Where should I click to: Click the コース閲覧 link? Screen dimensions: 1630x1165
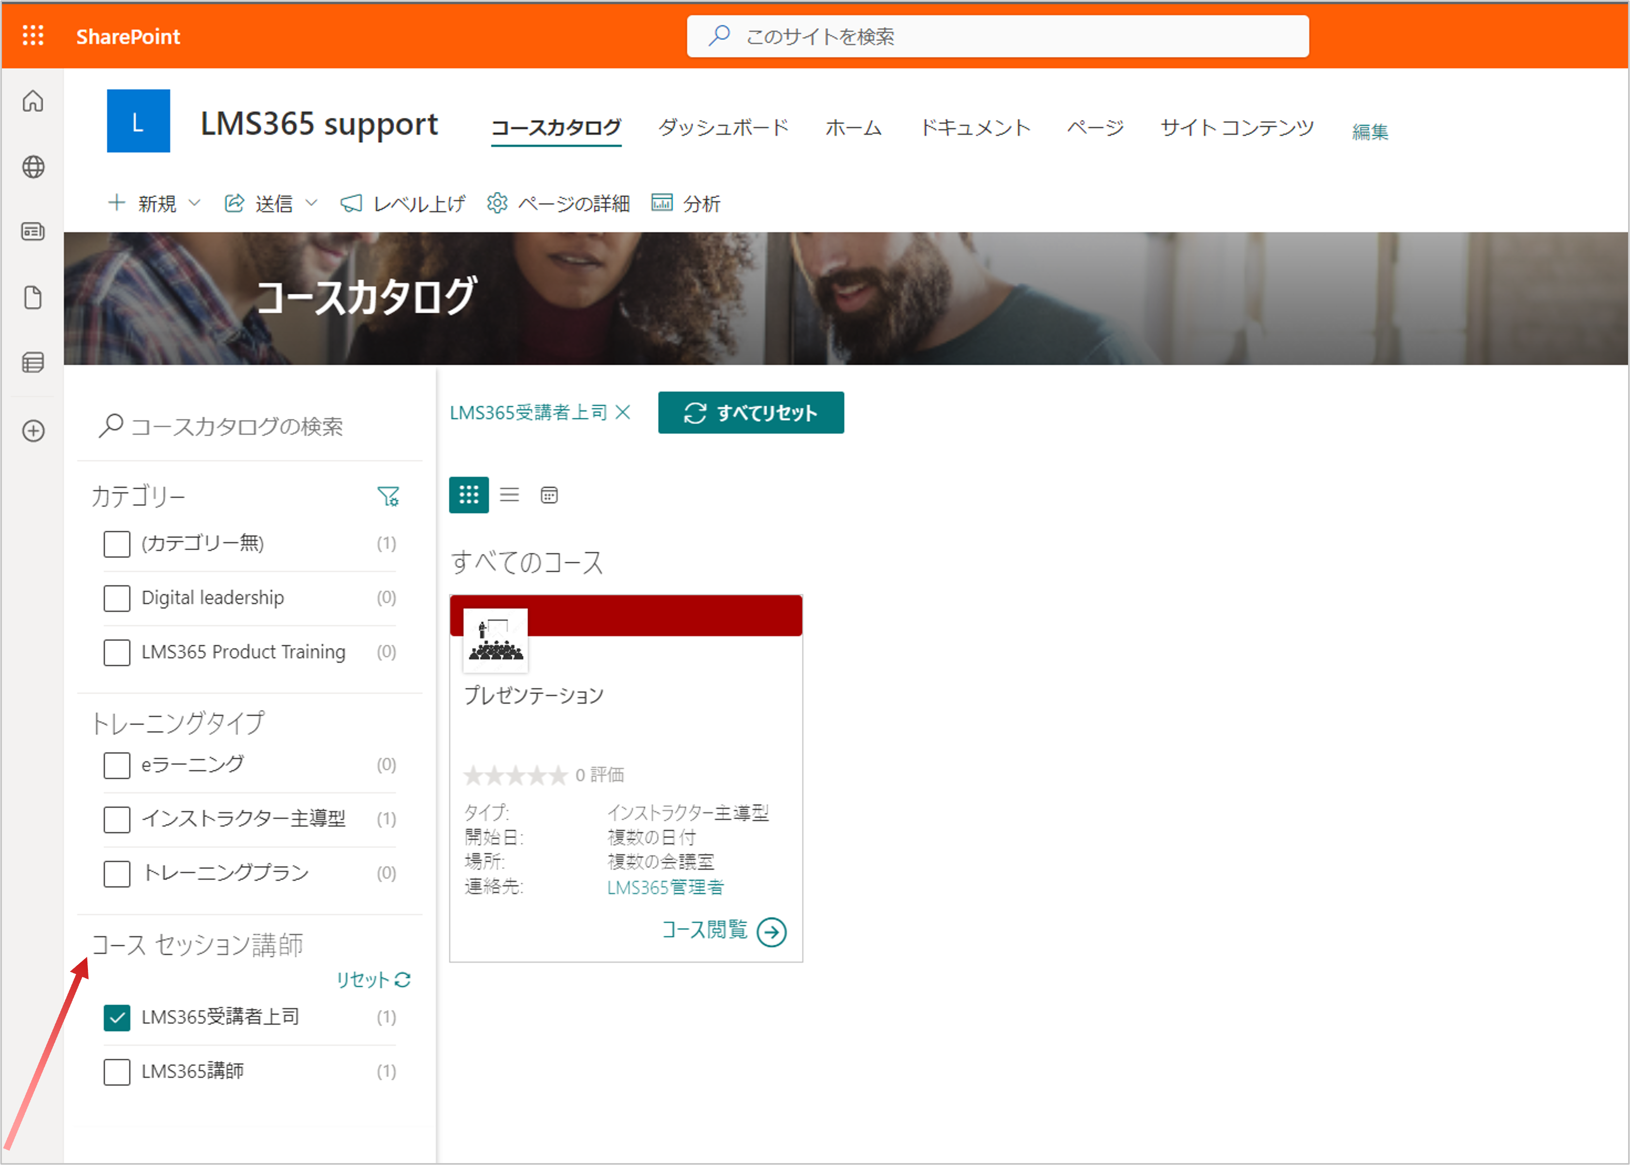click(704, 930)
